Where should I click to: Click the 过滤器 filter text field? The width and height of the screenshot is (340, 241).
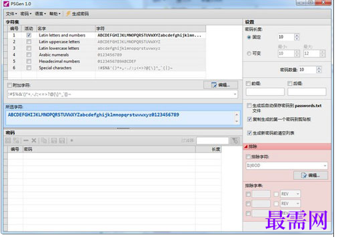pyautogui.click(x=213, y=140)
